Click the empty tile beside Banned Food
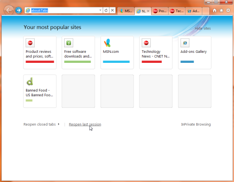 tap(78, 91)
